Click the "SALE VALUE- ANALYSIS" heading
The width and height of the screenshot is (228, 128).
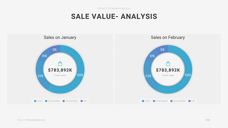(x=114, y=16)
